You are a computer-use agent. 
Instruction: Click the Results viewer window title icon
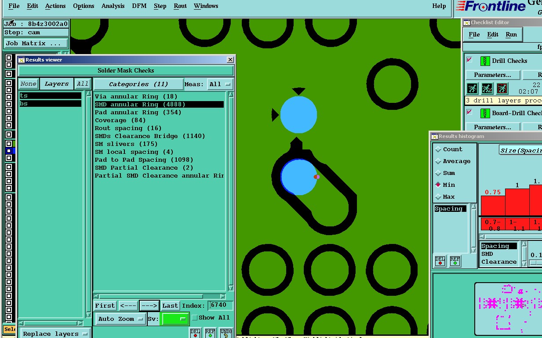pos(21,60)
